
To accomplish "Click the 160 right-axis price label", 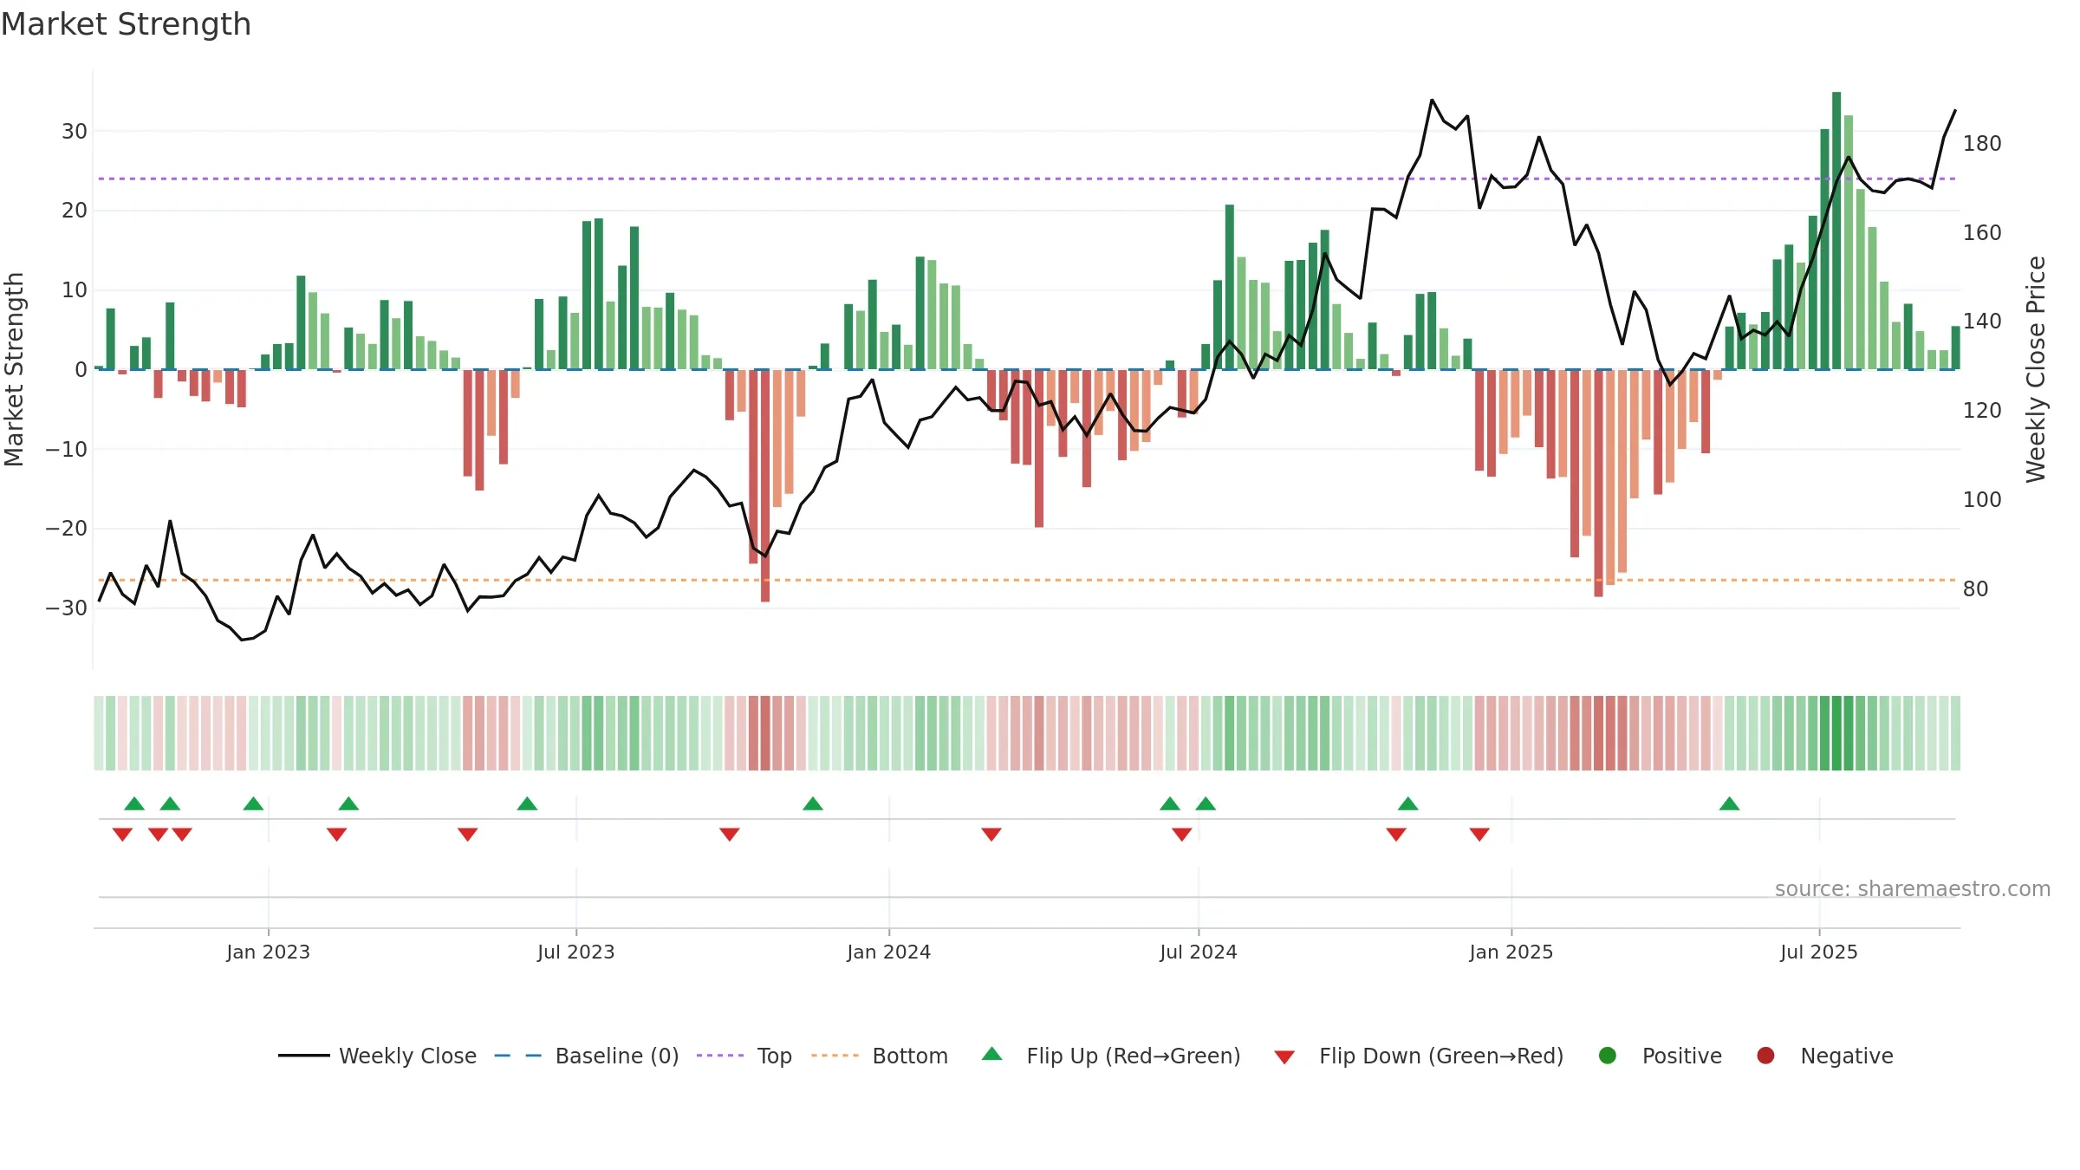I will (1982, 232).
